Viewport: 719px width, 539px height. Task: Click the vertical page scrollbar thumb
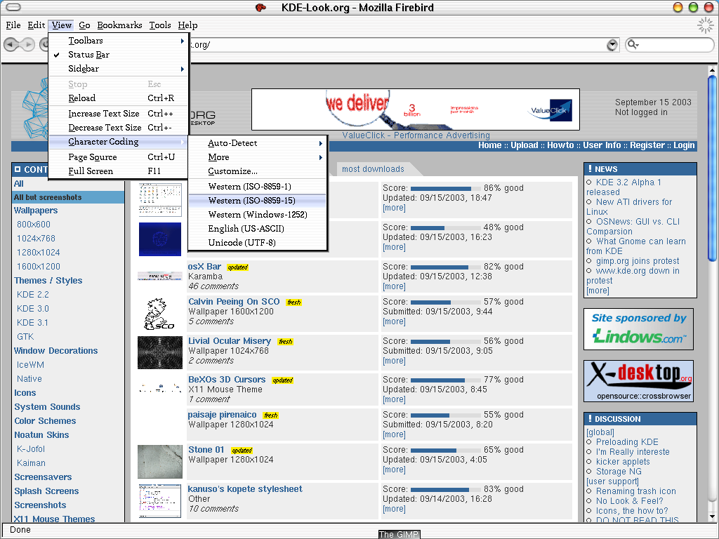click(712, 168)
